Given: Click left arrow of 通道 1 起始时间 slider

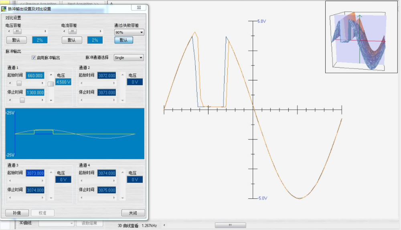Looking at the screenshot, I should coord(10,83).
